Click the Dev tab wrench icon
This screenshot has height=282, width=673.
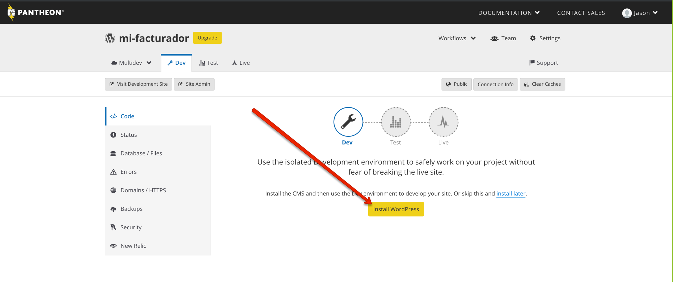170,63
